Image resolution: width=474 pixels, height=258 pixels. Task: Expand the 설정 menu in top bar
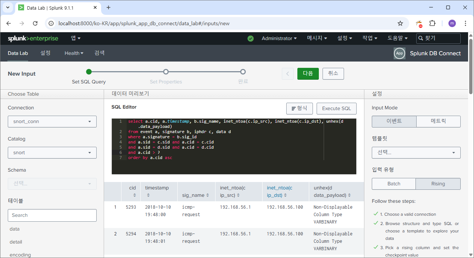pos(344,38)
